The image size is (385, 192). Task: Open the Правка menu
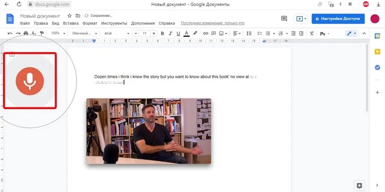(x=41, y=23)
